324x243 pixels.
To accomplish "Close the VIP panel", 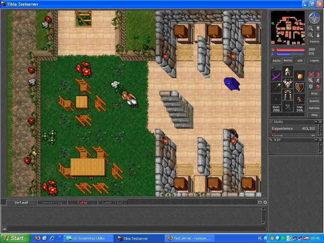I will tap(320, 140).
